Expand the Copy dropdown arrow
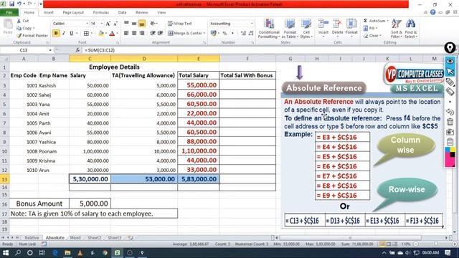Viewport: 459px width, 258px height. (x=34, y=28)
